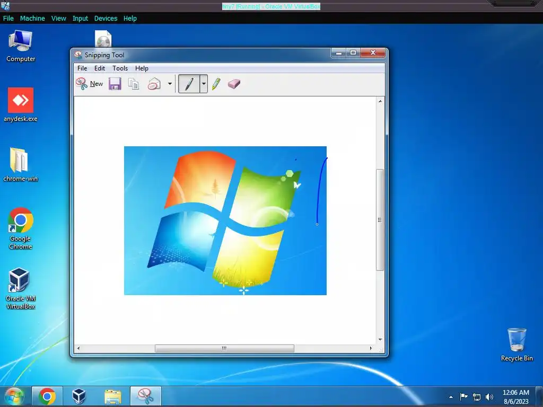Select the disc file icon behind Snipping Tool
The height and width of the screenshot is (407, 543).
pyautogui.click(x=103, y=39)
